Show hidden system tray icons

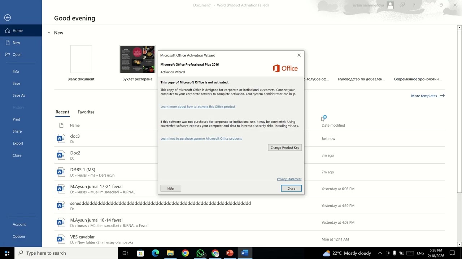[x=380, y=253]
